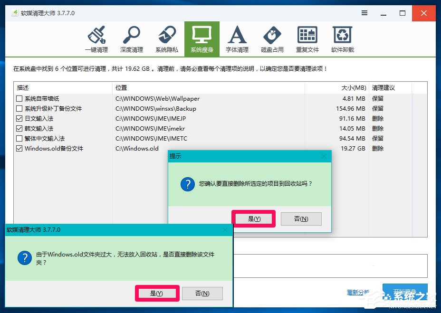Switch to the 系统瘦身 (system slimming) tool
441x313 pixels.
coord(201,38)
